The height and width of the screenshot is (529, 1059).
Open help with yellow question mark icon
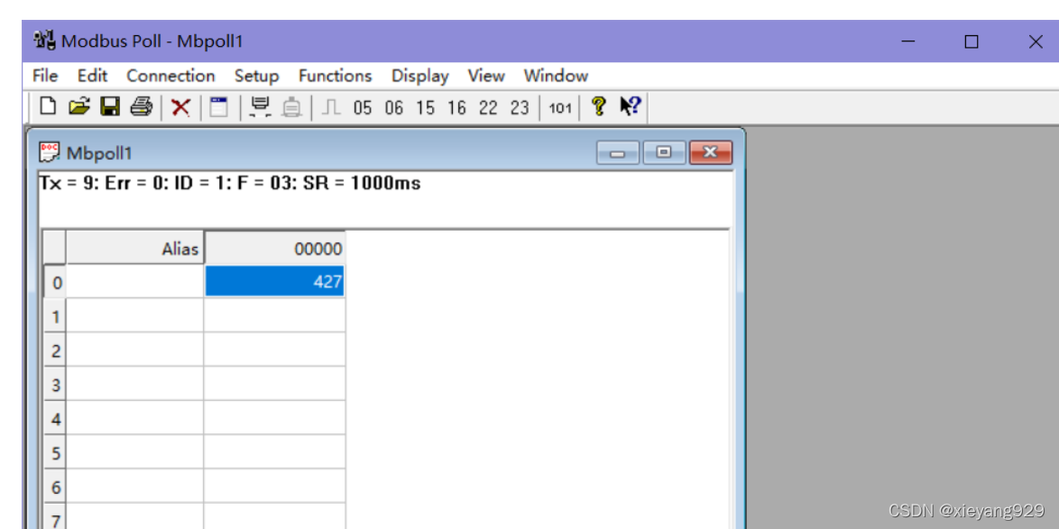[x=598, y=106]
